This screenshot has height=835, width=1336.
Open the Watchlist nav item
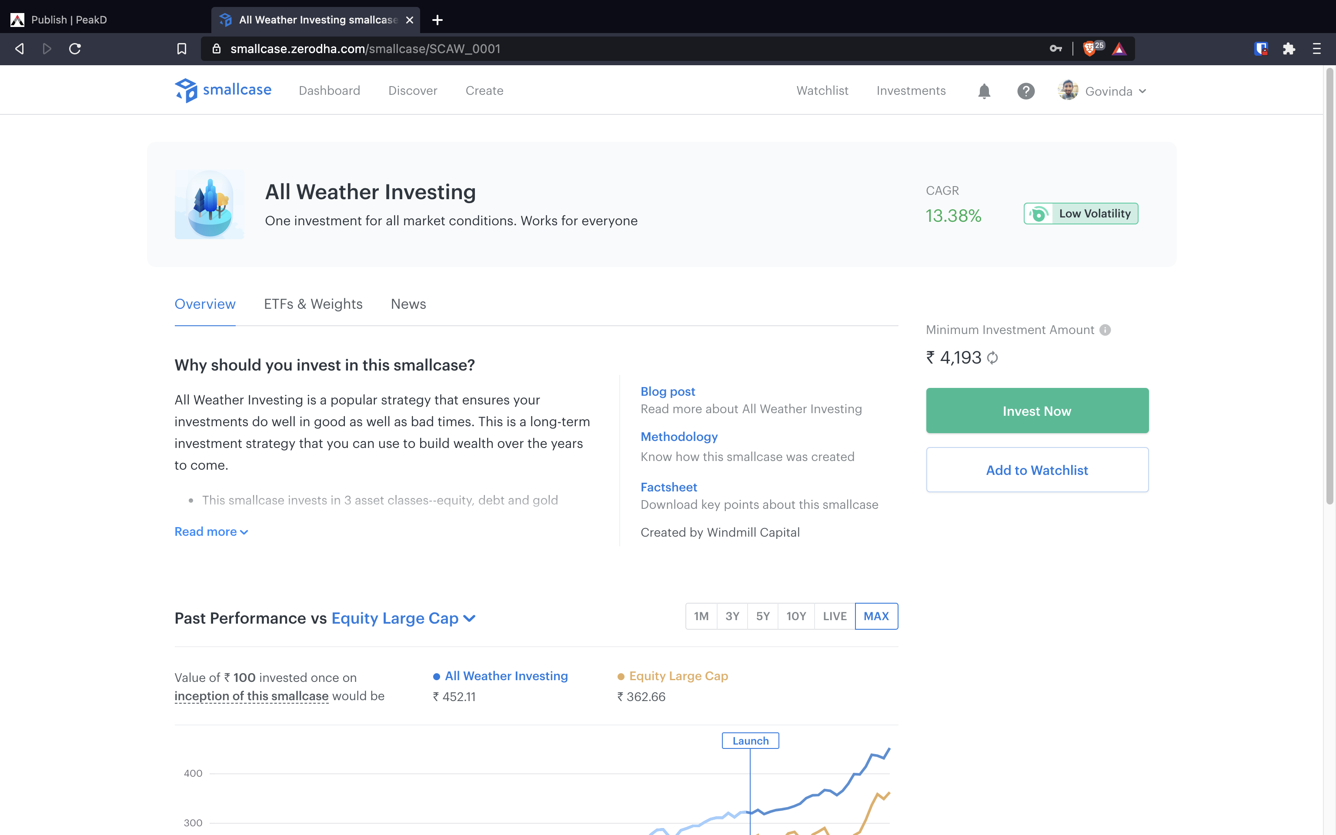[822, 90]
